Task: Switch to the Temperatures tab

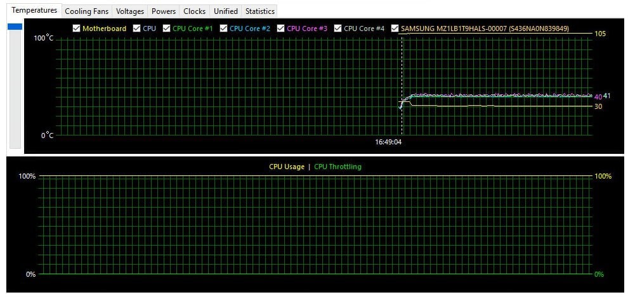Action: (34, 10)
